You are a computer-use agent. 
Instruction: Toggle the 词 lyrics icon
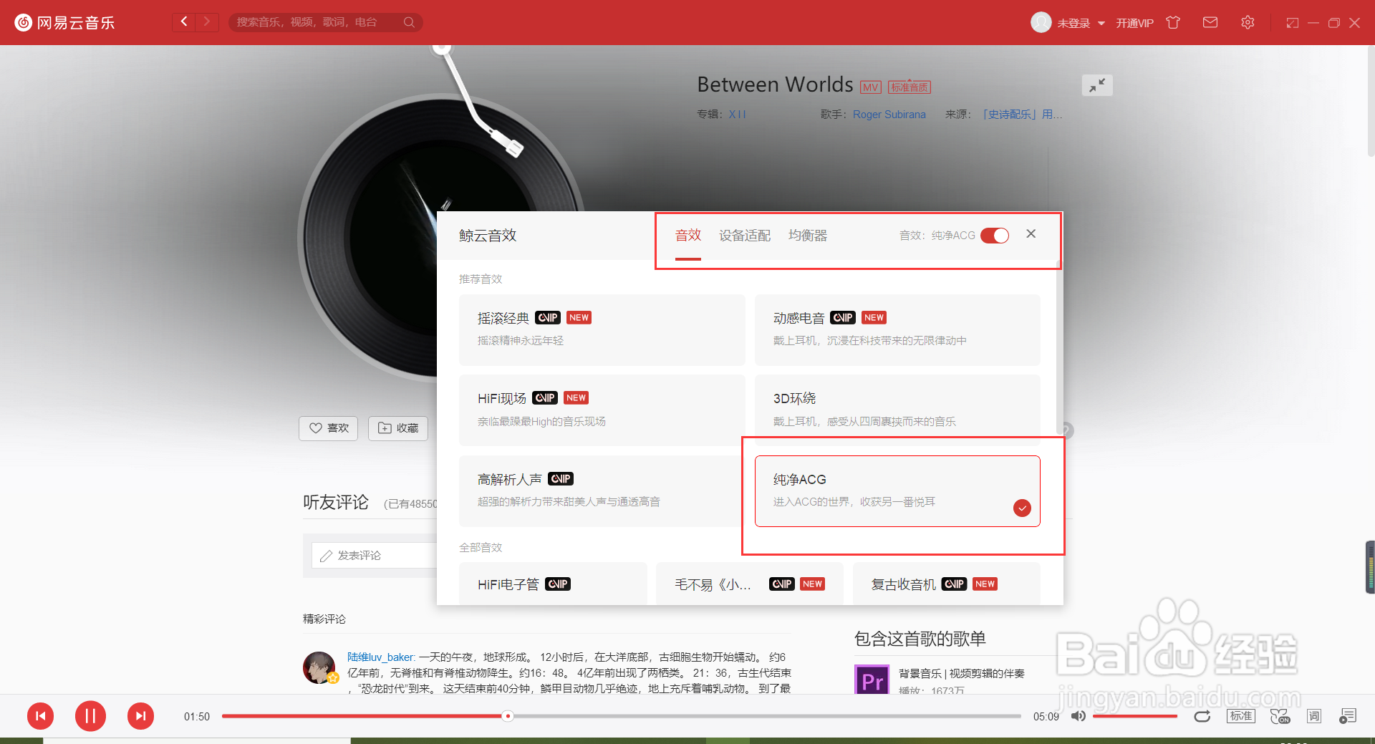1314,716
